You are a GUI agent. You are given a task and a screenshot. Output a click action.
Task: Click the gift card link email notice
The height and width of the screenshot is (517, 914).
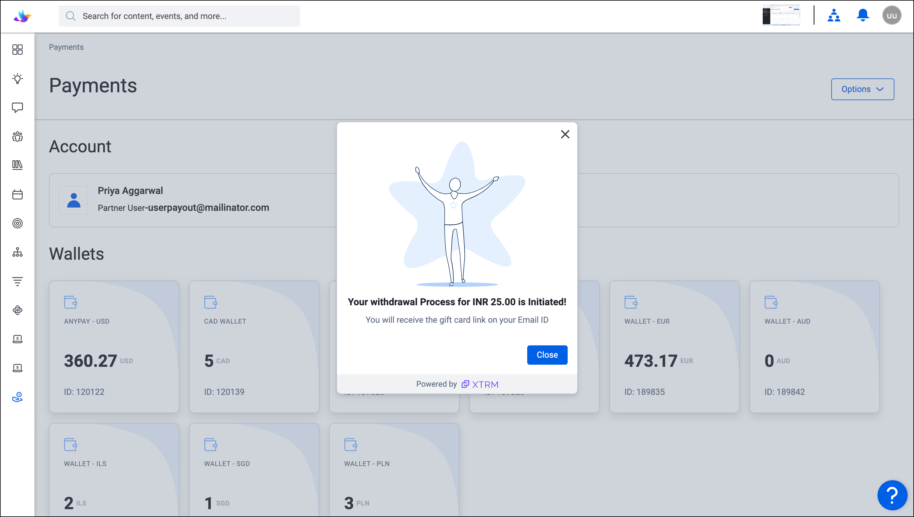[457, 320]
